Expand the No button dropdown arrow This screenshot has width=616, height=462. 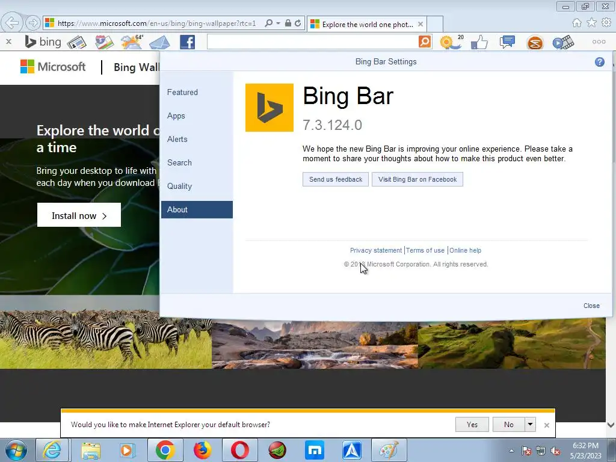pyautogui.click(x=530, y=424)
